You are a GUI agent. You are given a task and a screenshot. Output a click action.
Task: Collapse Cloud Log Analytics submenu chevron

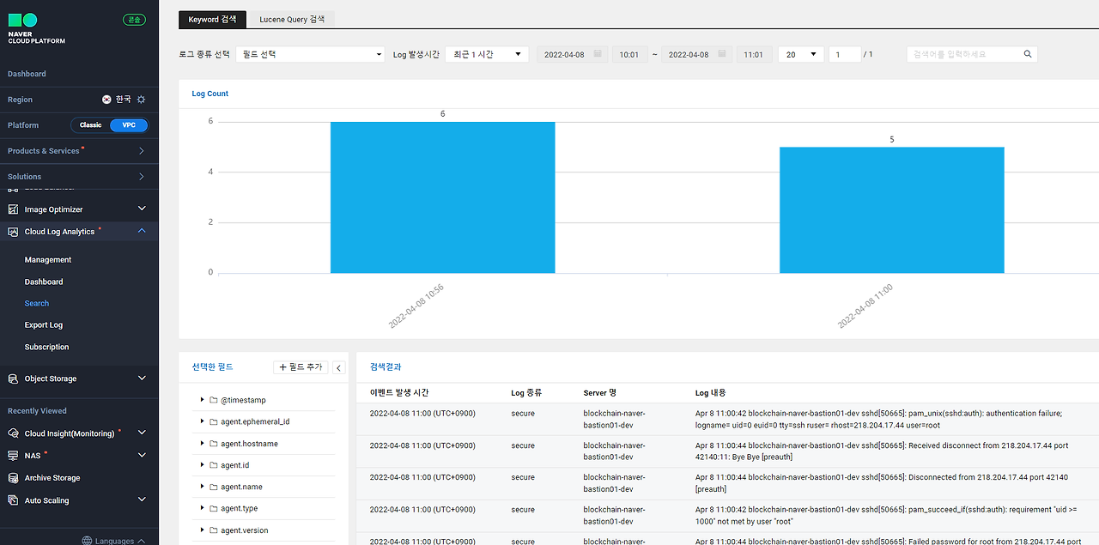click(142, 231)
